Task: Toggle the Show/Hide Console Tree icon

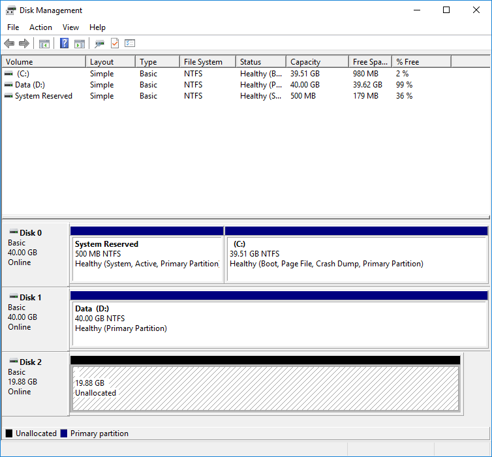Action: 44,44
